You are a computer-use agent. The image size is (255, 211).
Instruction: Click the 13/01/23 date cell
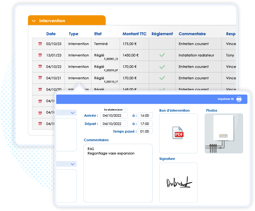pyautogui.click(x=54, y=55)
